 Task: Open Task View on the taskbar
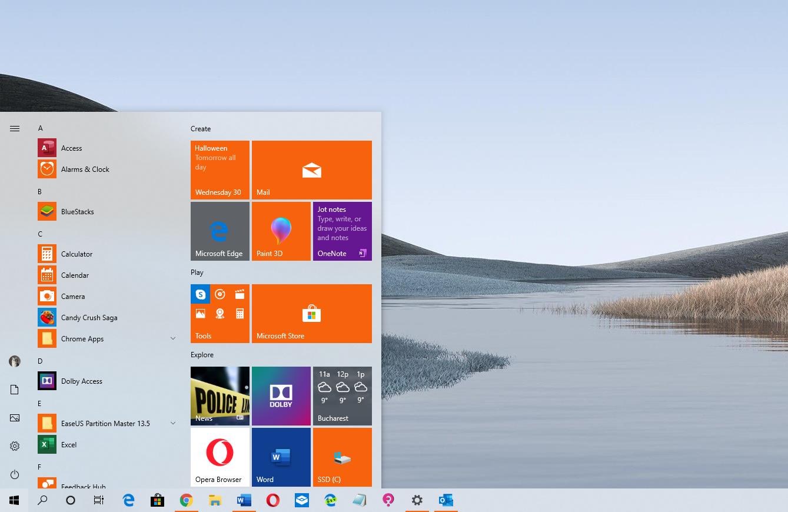pos(99,500)
